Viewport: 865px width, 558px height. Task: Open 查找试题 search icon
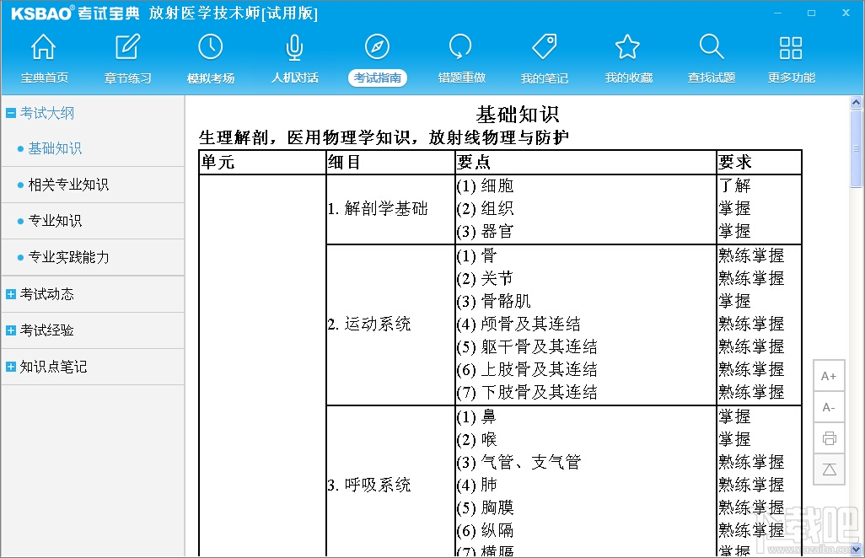[x=712, y=47]
